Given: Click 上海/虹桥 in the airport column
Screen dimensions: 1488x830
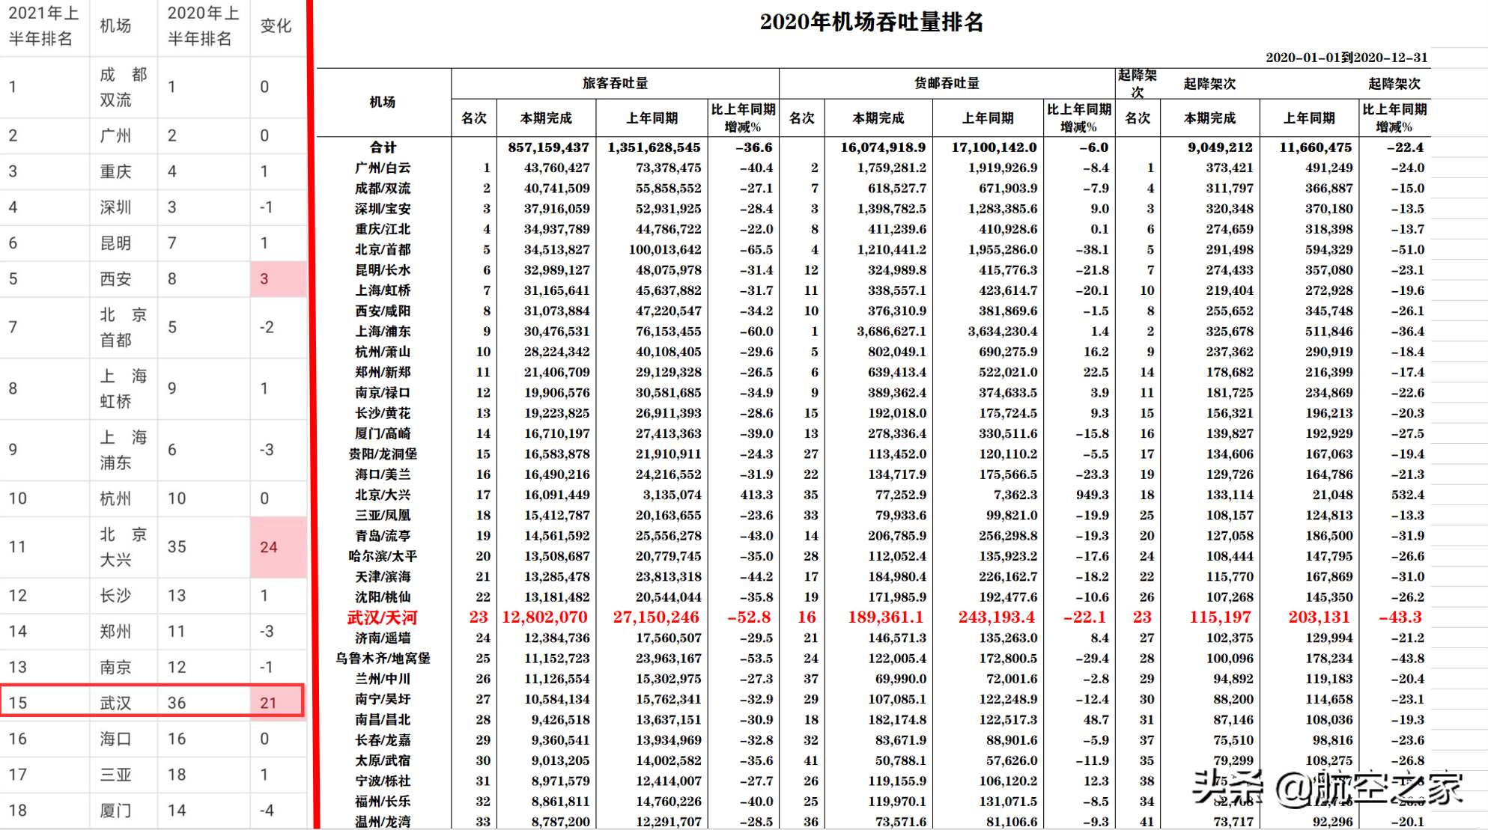Looking at the screenshot, I should tap(383, 290).
